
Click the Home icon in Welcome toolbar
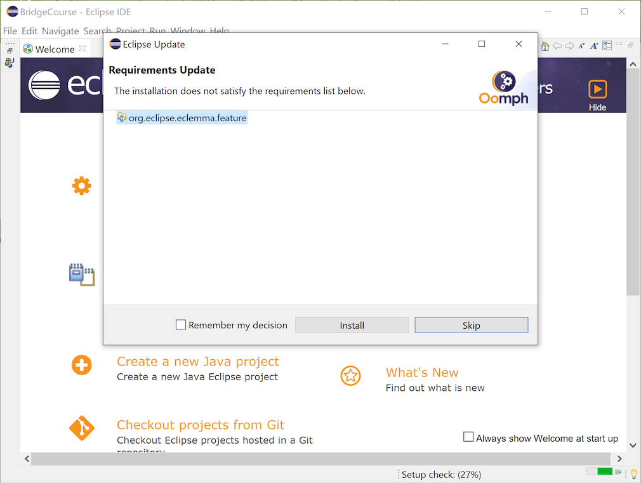tap(545, 46)
